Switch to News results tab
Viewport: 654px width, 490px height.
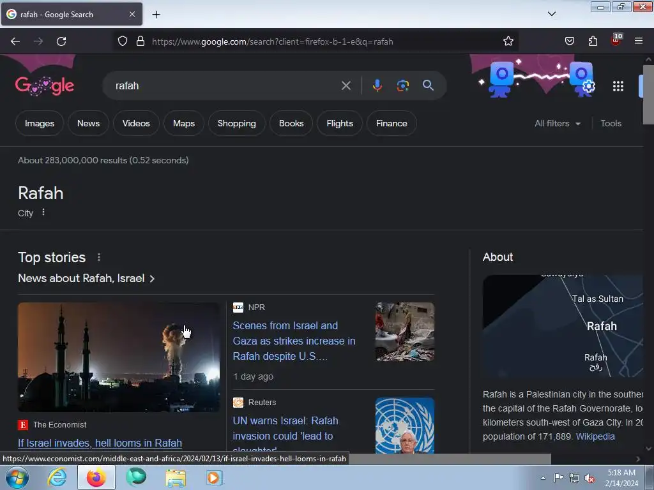[x=88, y=123]
